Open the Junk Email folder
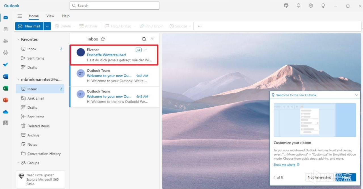The width and height of the screenshot is (363, 189). point(40,98)
